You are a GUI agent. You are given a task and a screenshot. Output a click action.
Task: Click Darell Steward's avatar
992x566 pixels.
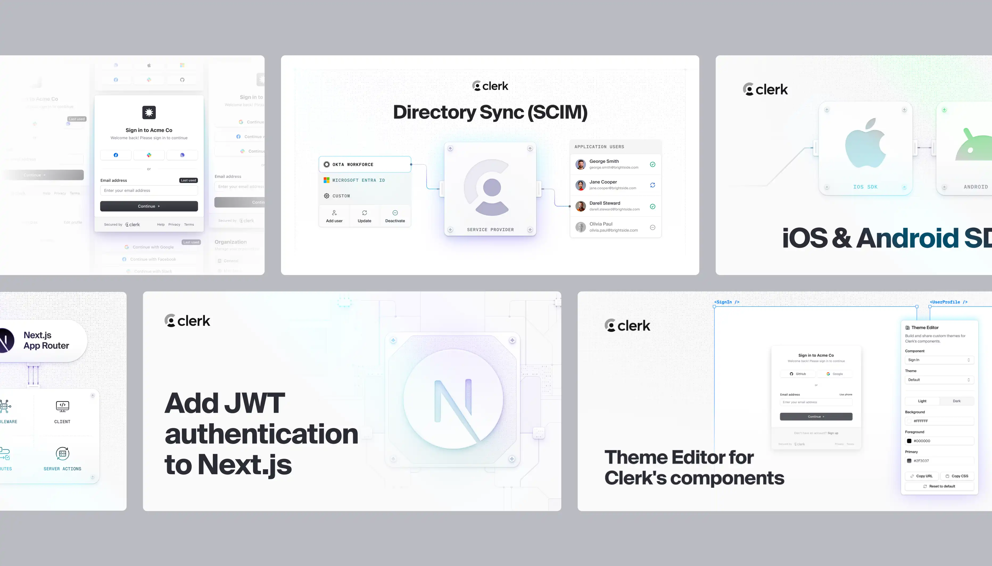581,206
